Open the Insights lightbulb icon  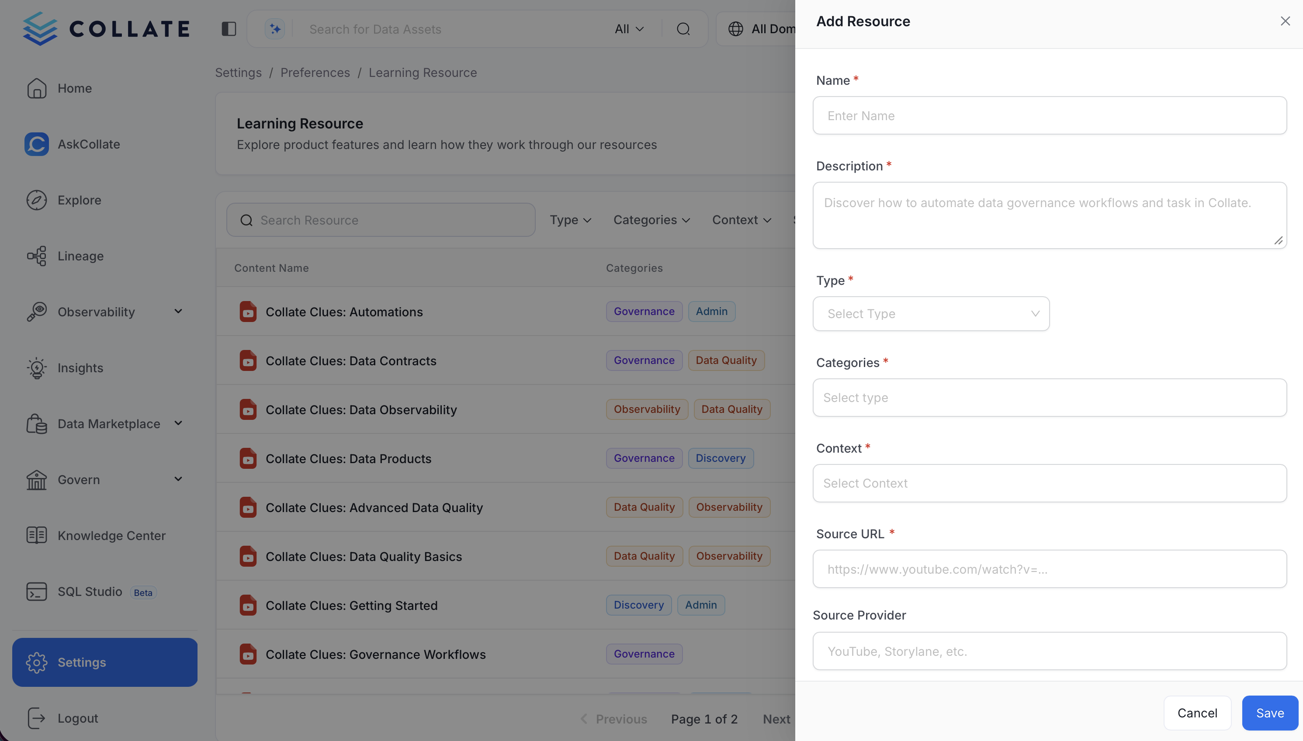pos(37,368)
